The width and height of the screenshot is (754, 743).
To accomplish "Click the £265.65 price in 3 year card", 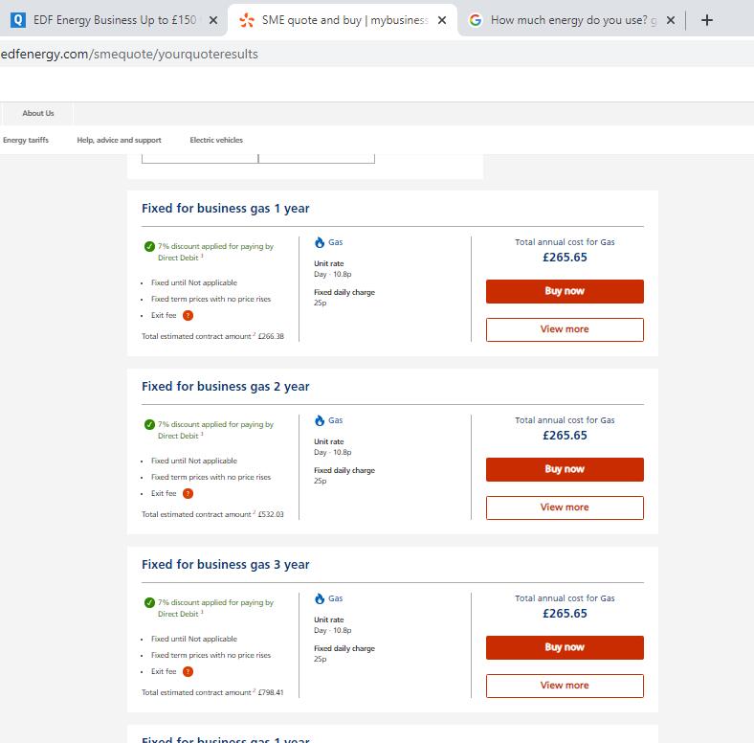I will point(565,614).
